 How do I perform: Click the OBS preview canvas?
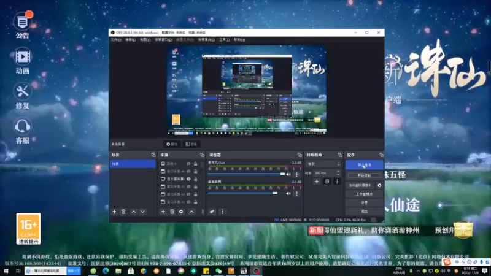[x=247, y=90]
